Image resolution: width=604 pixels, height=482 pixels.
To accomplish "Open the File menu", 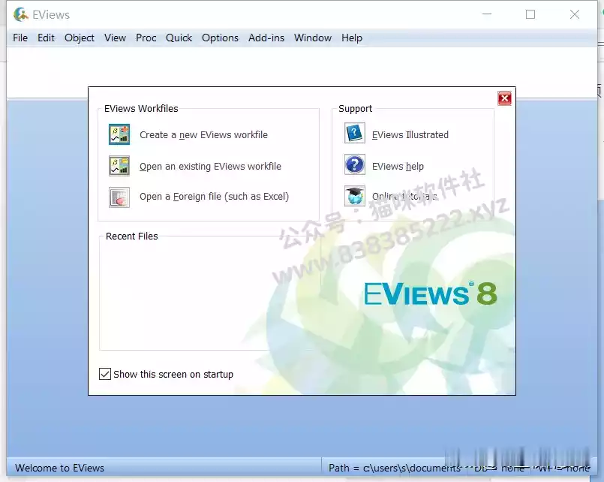I will (x=20, y=38).
